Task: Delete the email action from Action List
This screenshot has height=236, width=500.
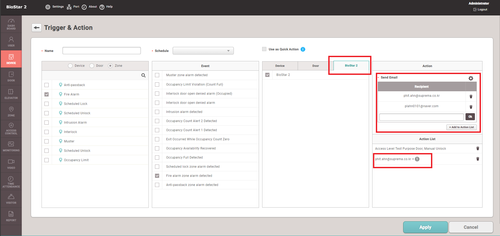Action: [x=478, y=159]
